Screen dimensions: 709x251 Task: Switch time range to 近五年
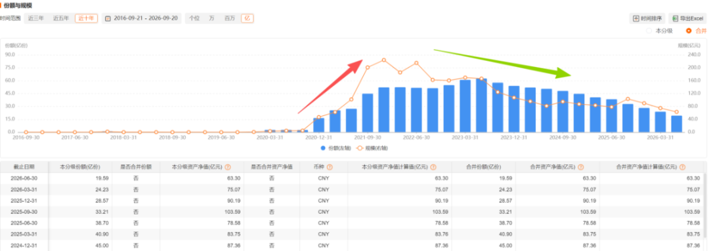(x=61, y=18)
